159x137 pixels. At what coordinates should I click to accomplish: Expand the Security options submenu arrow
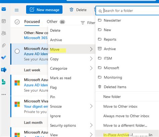coord(91,125)
